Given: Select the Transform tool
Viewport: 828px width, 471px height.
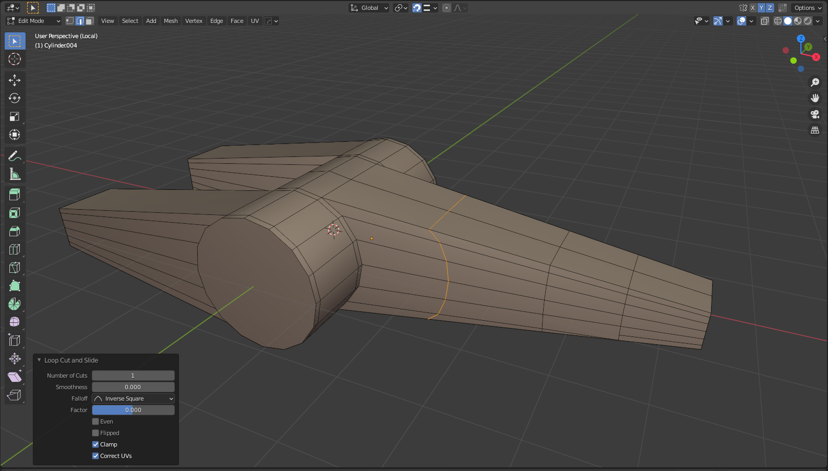Looking at the screenshot, I should coord(15,135).
